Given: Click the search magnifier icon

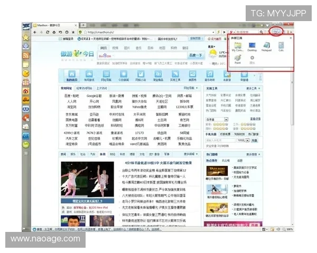Looking at the screenshot, I should pyautogui.click(x=261, y=32).
